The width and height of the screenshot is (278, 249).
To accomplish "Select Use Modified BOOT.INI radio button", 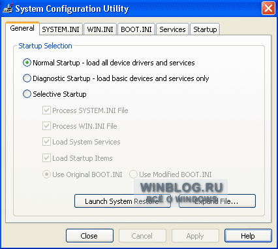I will point(133,174).
